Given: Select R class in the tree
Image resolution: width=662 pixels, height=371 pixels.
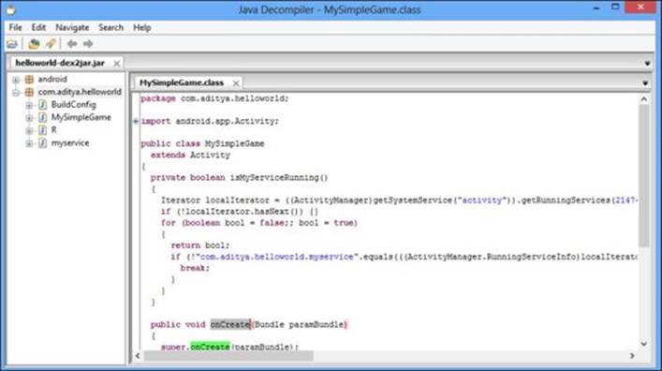Looking at the screenshot, I should [x=53, y=129].
